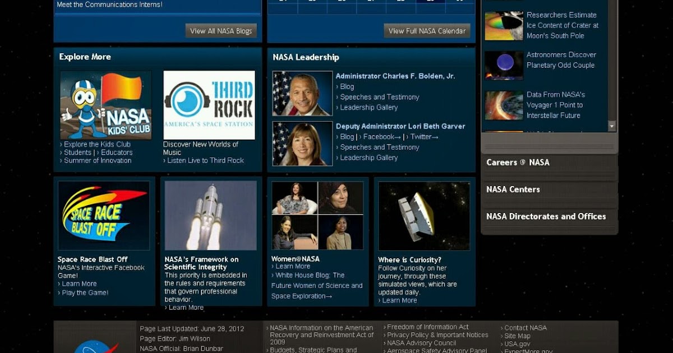The width and height of the screenshot is (673, 353).
Task: Open Deputy Administrator Lori Beth Garver heading
Action: pos(400,127)
